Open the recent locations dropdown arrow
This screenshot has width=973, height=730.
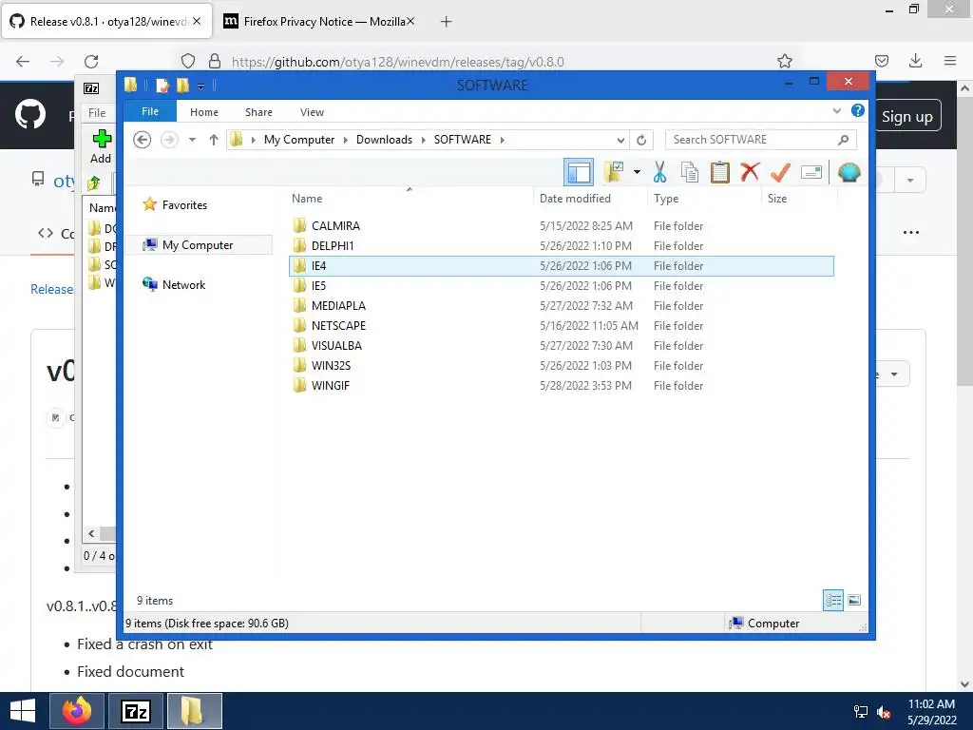tap(192, 140)
